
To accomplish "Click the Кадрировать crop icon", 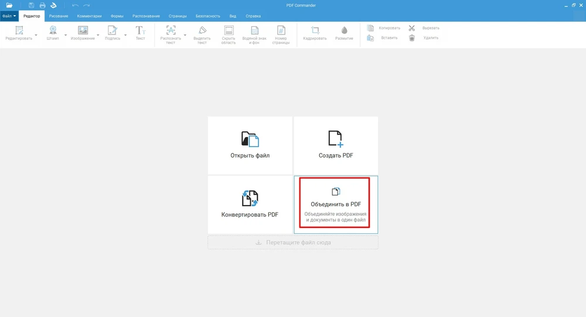I will [315, 30].
